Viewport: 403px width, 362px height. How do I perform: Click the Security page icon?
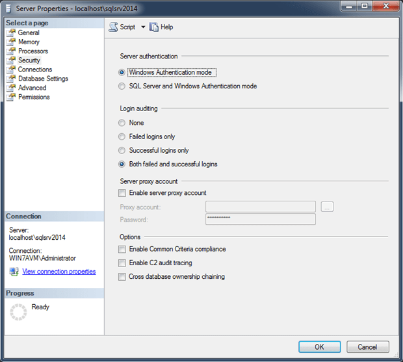pos(11,60)
